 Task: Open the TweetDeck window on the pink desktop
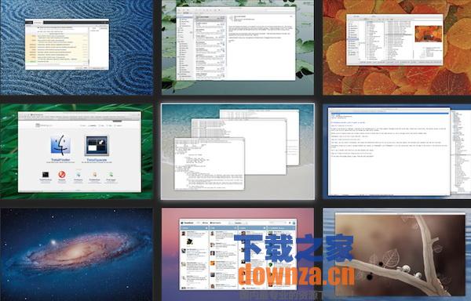point(238,255)
